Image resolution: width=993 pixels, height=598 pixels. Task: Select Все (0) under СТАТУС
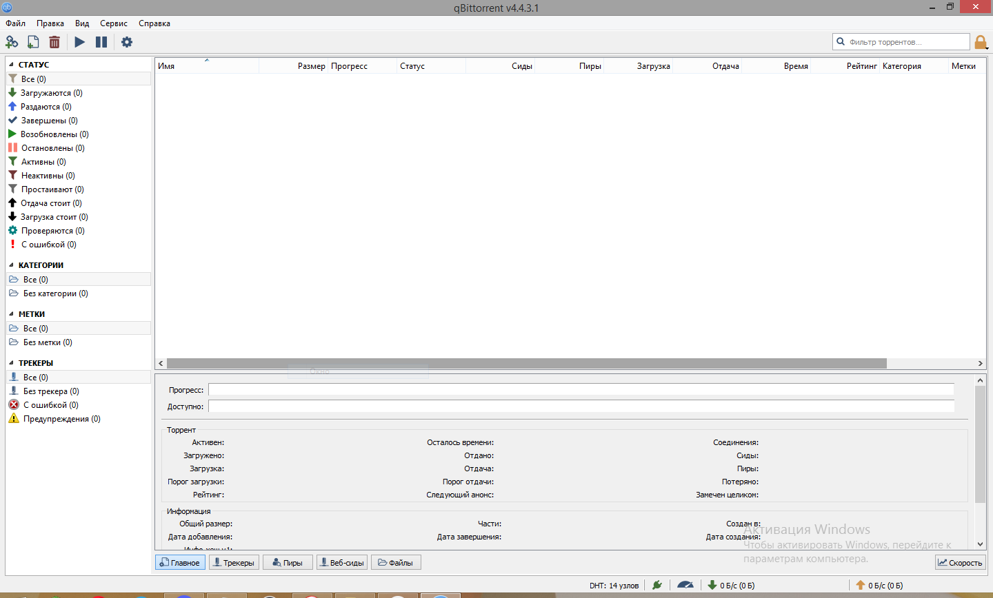pyautogui.click(x=79, y=79)
